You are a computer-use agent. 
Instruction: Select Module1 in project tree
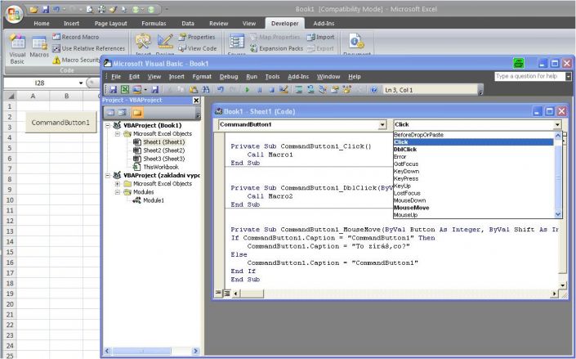[154, 200]
